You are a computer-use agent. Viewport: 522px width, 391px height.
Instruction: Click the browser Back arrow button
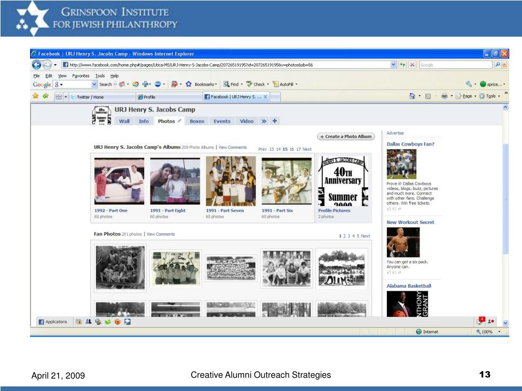(x=37, y=65)
